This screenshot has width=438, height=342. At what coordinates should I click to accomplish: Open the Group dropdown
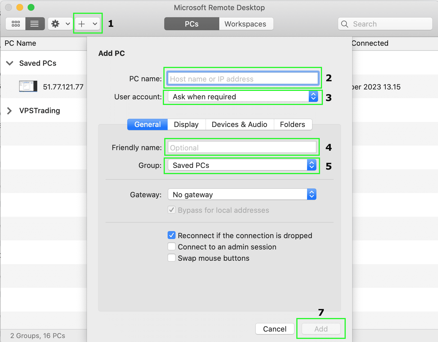tap(242, 165)
